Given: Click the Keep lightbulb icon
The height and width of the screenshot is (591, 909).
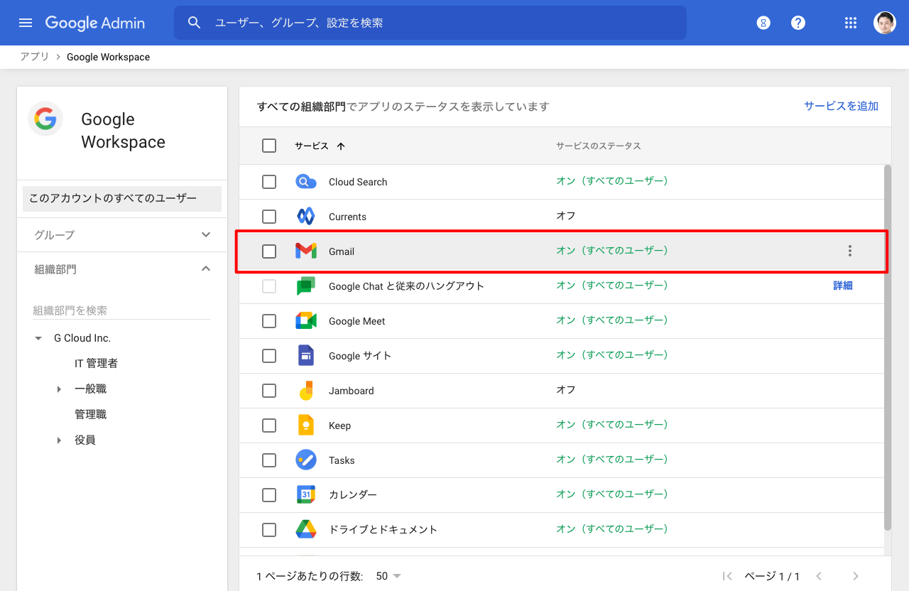Looking at the screenshot, I should click(x=305, y=425).
